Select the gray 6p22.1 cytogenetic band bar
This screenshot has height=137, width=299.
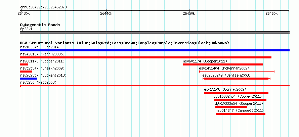(x=155, y=33)
